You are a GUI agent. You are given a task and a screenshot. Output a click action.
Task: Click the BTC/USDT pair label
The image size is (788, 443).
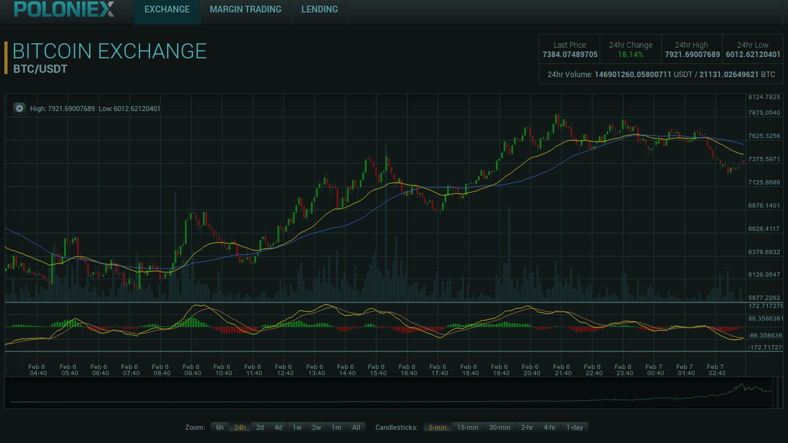click(x=40, y=69)
